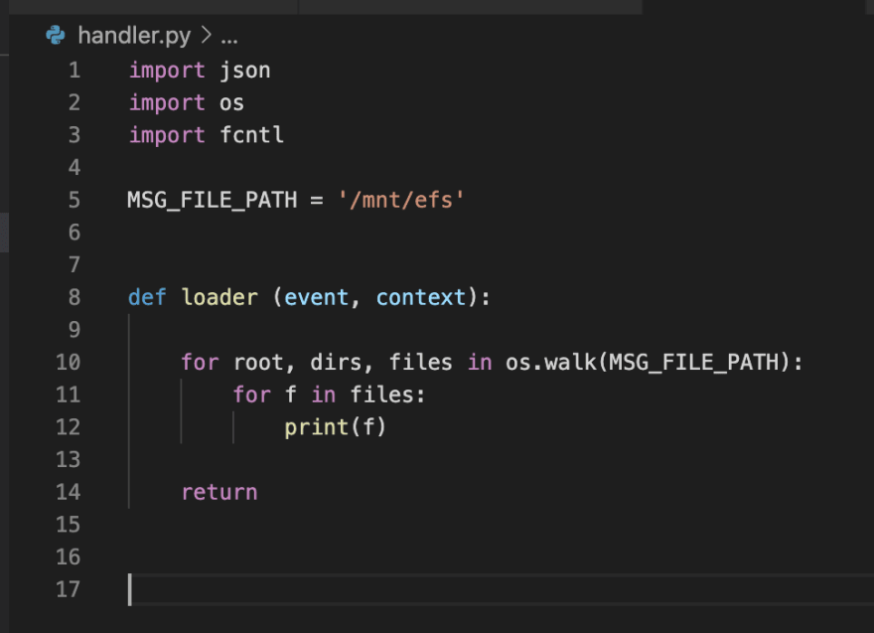This screenshot has height=633, width=874.
Task: Click 'import' keyword before fcntl
Action: [x=167, y=135]
